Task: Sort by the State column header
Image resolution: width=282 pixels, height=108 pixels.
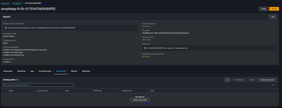Action: (x=152, y=91)
